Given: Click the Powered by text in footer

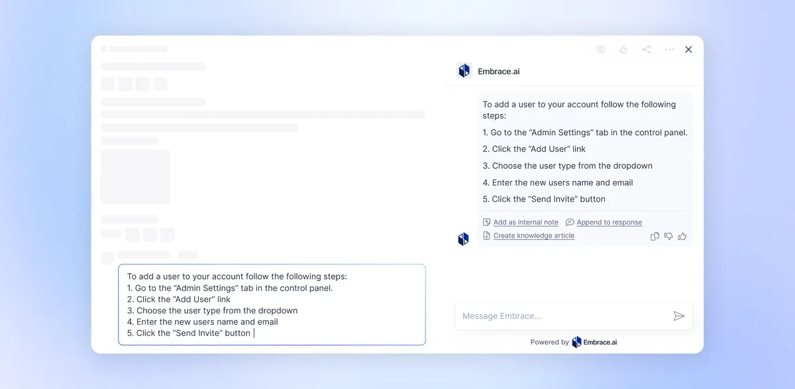Looking at the screenshot, I should pyautogui.click(x=550, y=343).
